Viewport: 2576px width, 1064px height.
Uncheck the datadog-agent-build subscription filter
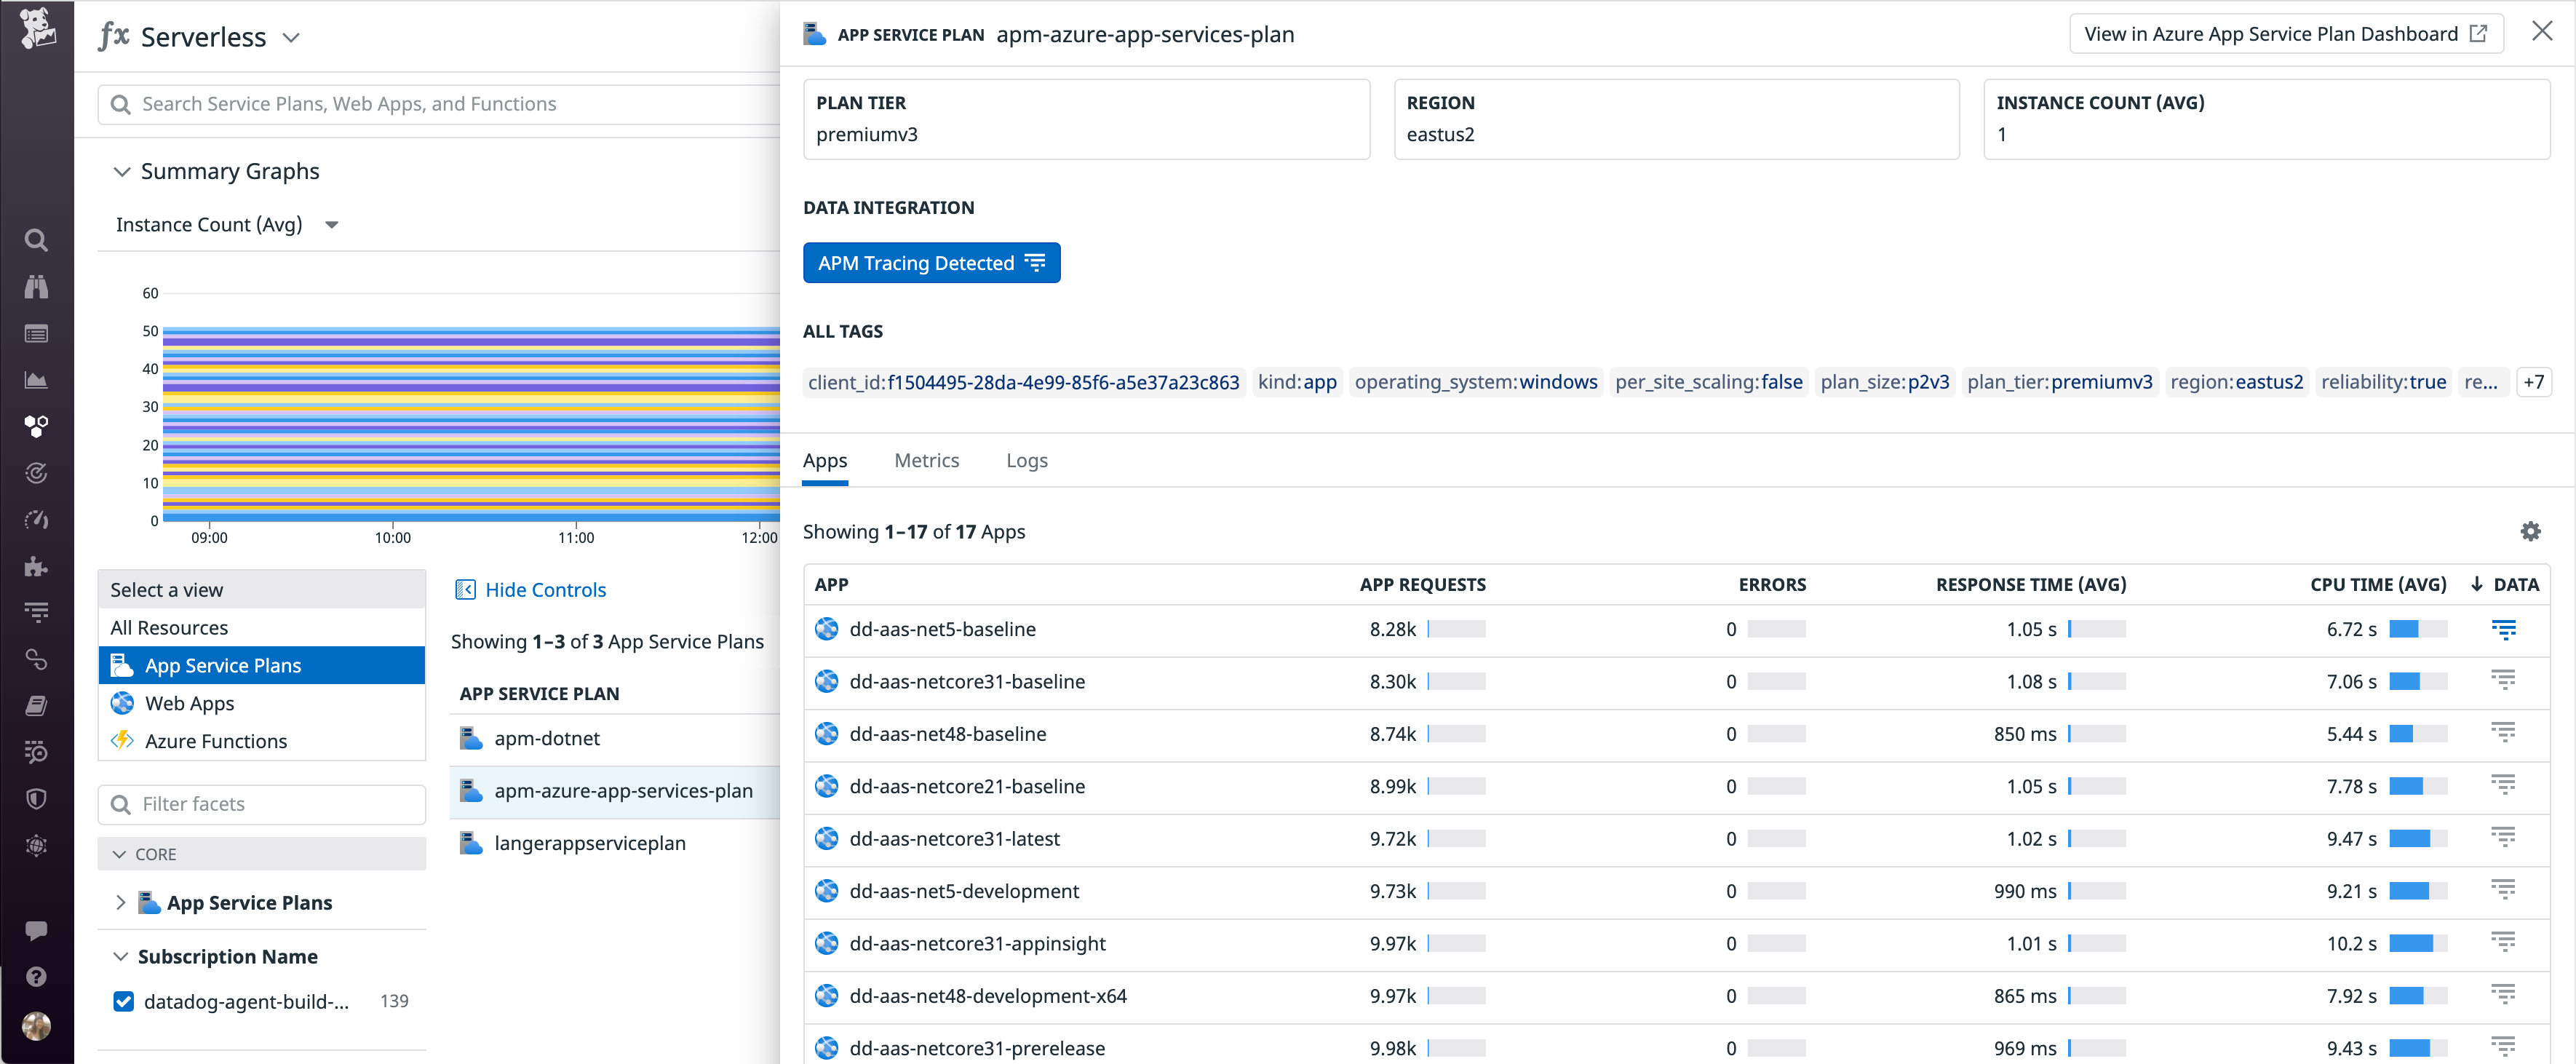(122, 1001)
